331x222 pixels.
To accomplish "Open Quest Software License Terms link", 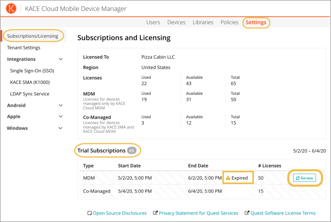I will tap(283, 213).
